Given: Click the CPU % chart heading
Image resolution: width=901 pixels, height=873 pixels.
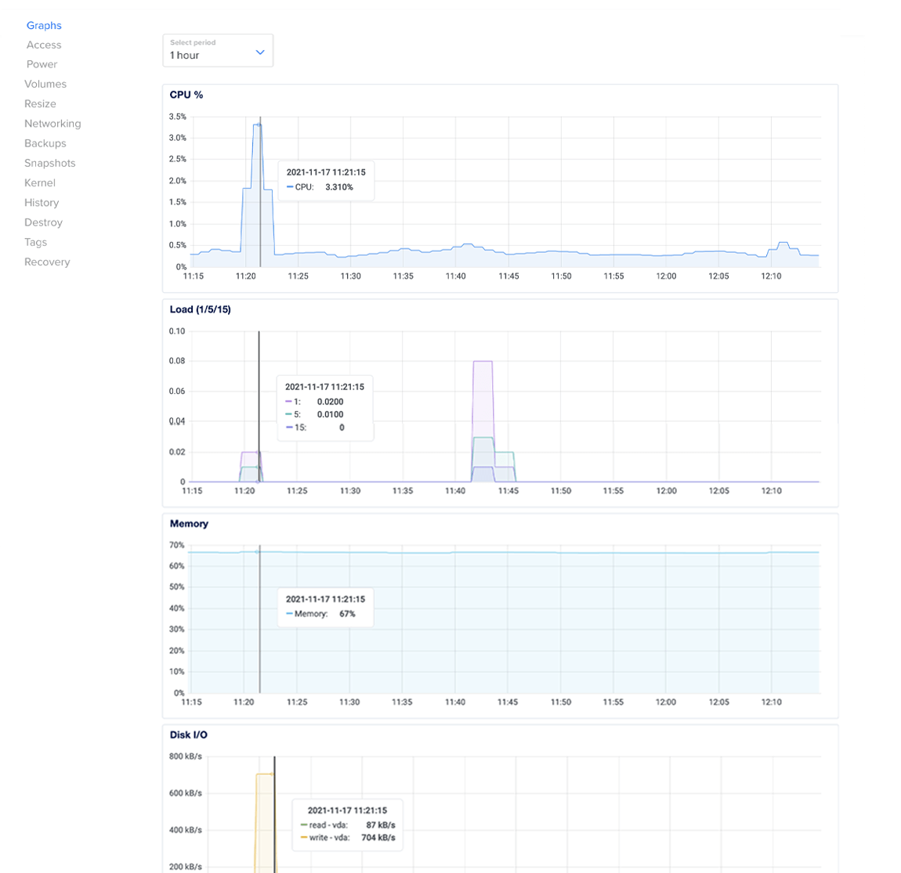Looking at the screenshot, I should tap(186, 95).
